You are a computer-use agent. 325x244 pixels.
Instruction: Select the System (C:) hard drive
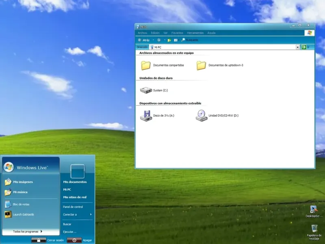point(154,90)
